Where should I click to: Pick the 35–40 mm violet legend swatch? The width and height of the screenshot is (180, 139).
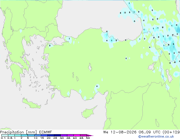pyautogui.click(x=70, y=135)
